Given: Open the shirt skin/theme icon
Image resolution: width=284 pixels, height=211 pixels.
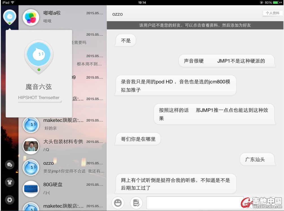Looking at the screenshot, I should point(10,182).
